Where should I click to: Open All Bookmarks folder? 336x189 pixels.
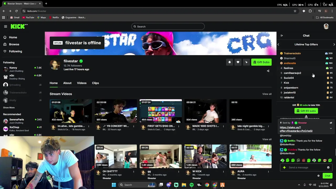coord(325,18)
